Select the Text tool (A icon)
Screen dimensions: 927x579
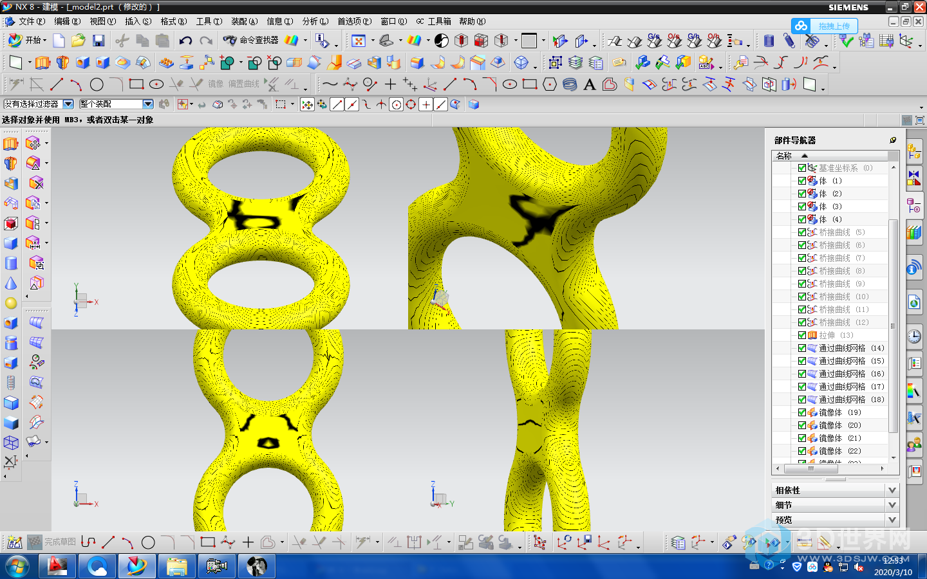[x=589, y=84]
